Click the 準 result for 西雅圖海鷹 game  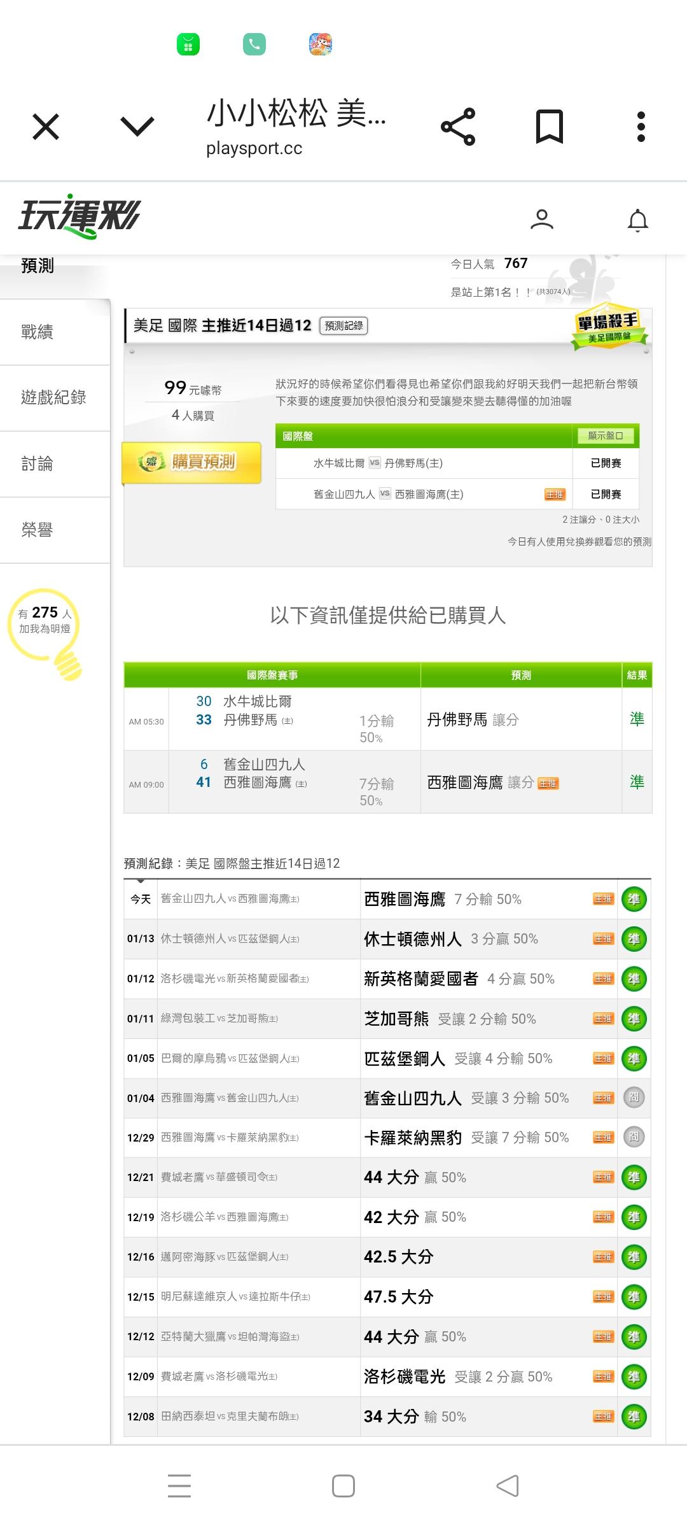(637, 782)
